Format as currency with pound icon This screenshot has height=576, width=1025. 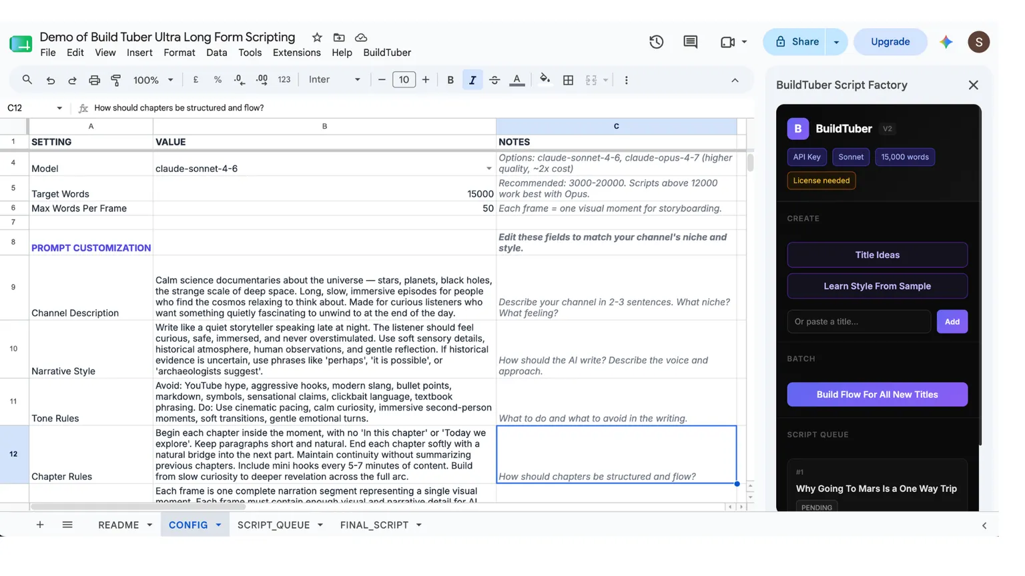click(196, 80)
